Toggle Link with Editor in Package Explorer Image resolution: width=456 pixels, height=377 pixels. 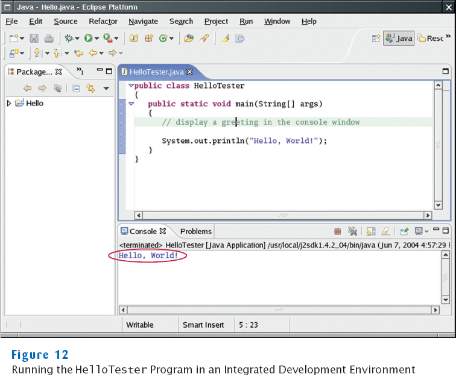(90, 88)
